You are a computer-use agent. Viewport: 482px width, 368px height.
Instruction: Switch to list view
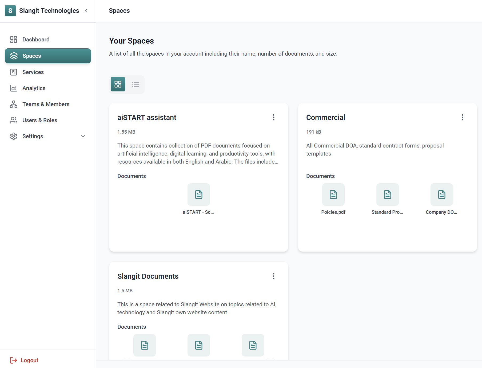[x=136, y=84]
